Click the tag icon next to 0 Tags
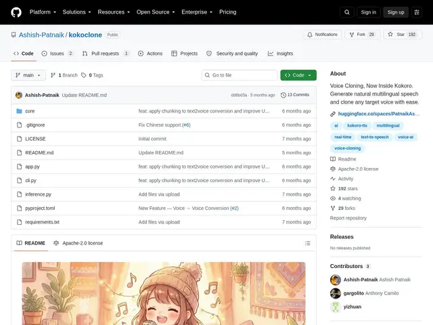The width and height of the screenshot is (433, 325). coord(84,75)
